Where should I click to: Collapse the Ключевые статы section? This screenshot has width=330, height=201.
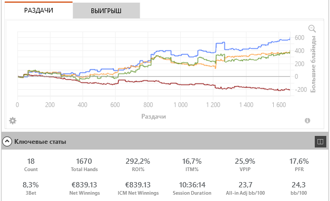(x=7, y=142)
